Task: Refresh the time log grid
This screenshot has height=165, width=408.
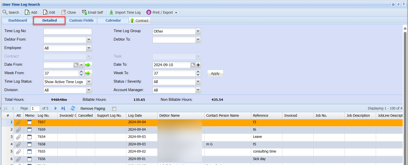Action: (73, 108)
